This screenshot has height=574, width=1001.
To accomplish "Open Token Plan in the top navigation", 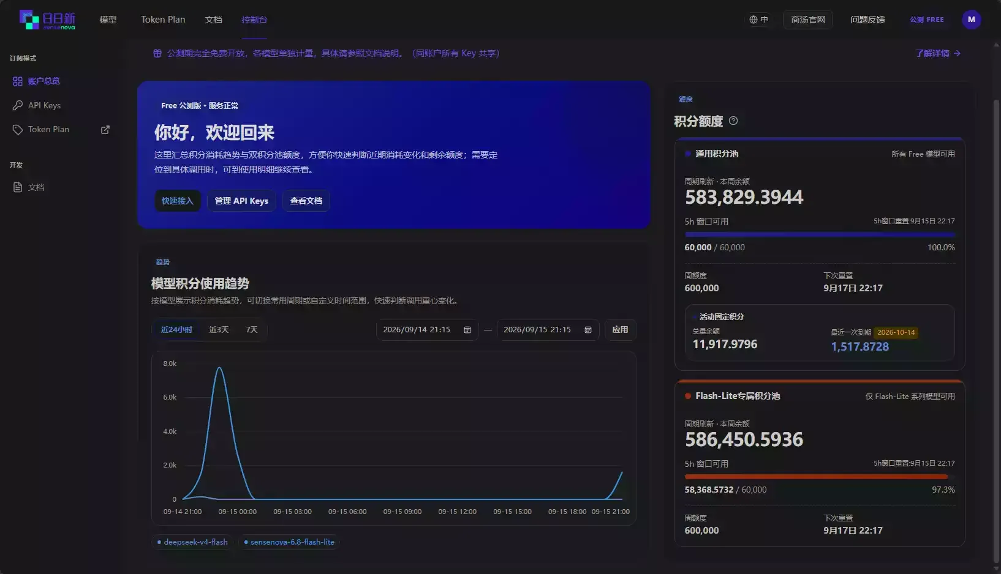I will (x=163, y=20).
